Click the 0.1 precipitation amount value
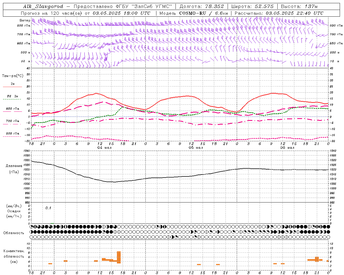Image resolution: width=344 pixels, height=275 pixels. click(x=48, y=208)
